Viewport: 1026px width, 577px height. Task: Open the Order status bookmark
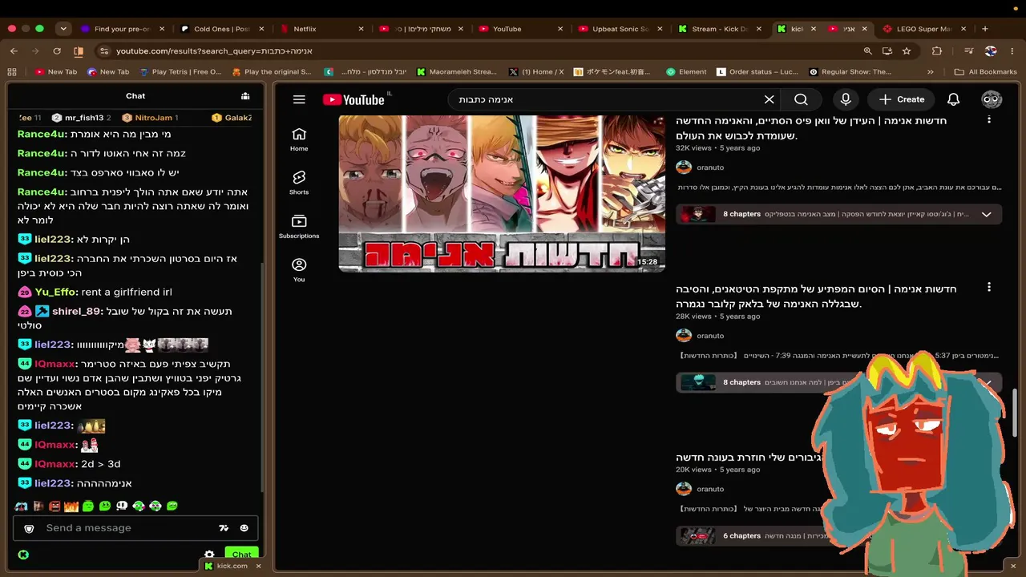[x=757, y=71]
